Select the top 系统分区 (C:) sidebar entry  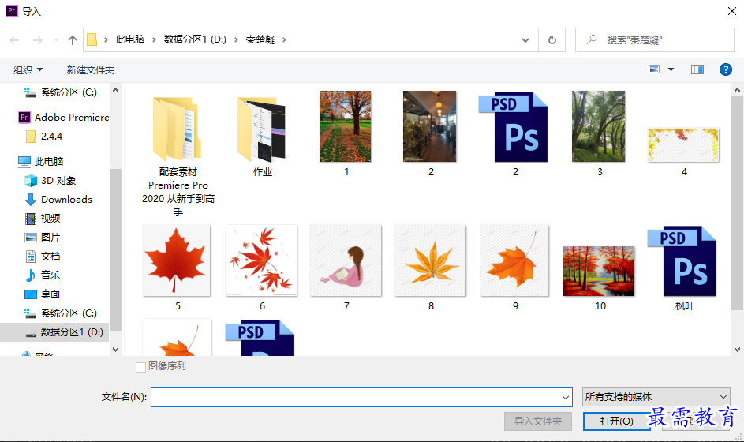click(x=60, y=92)
